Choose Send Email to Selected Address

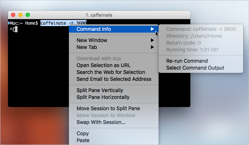(114, 79)
